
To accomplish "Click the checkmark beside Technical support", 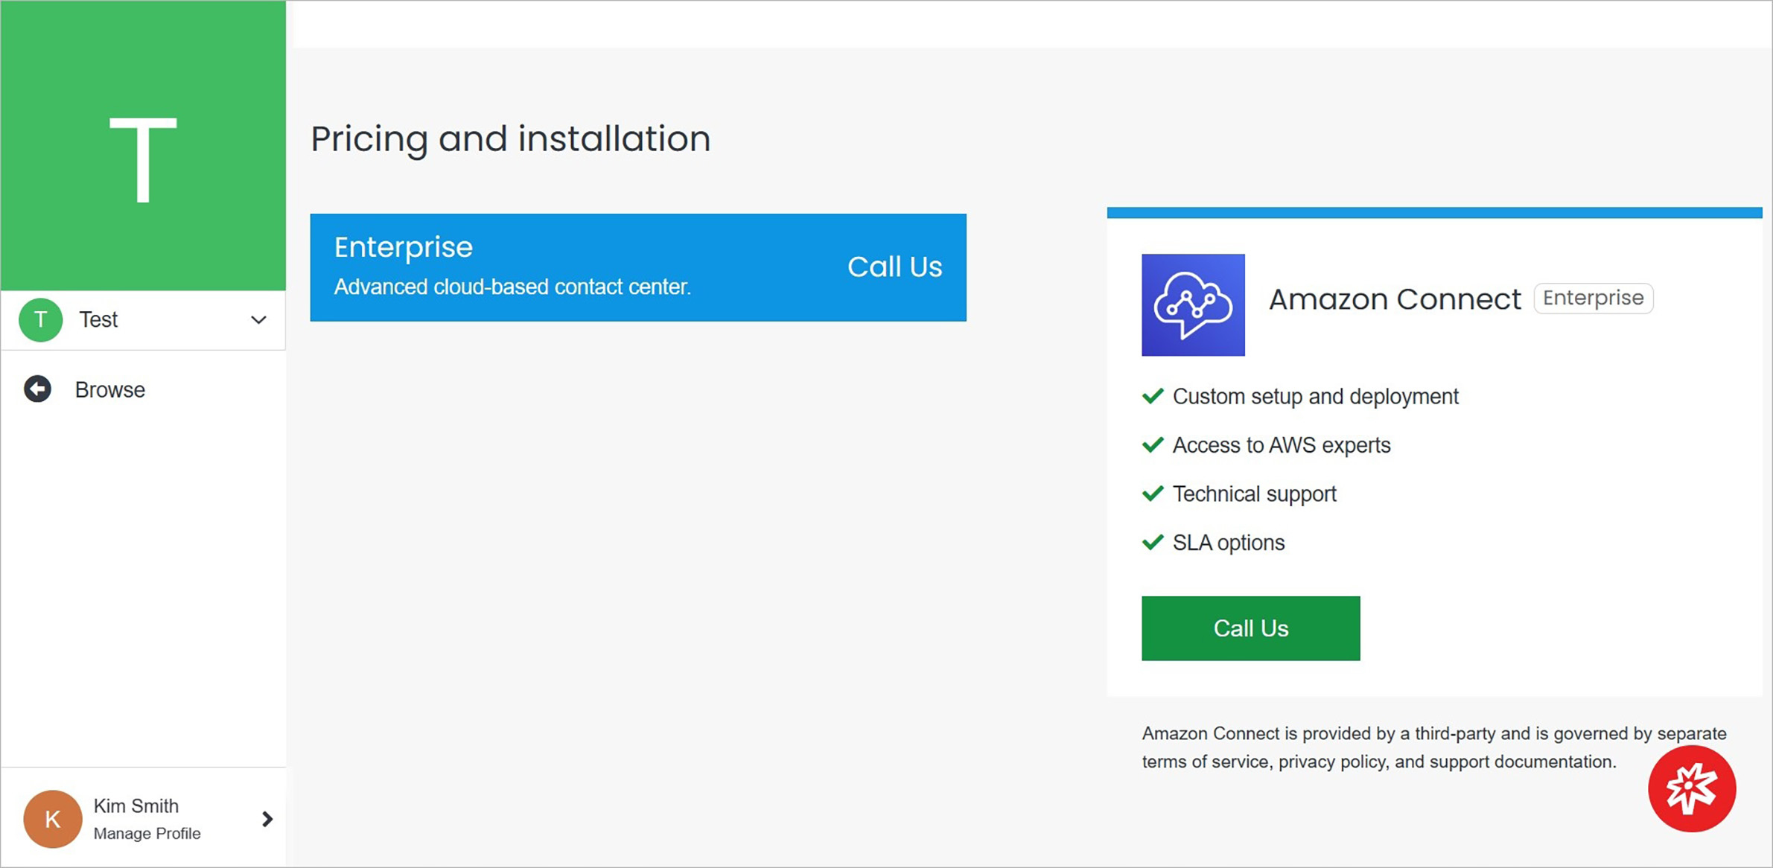I will point(1153,494).
